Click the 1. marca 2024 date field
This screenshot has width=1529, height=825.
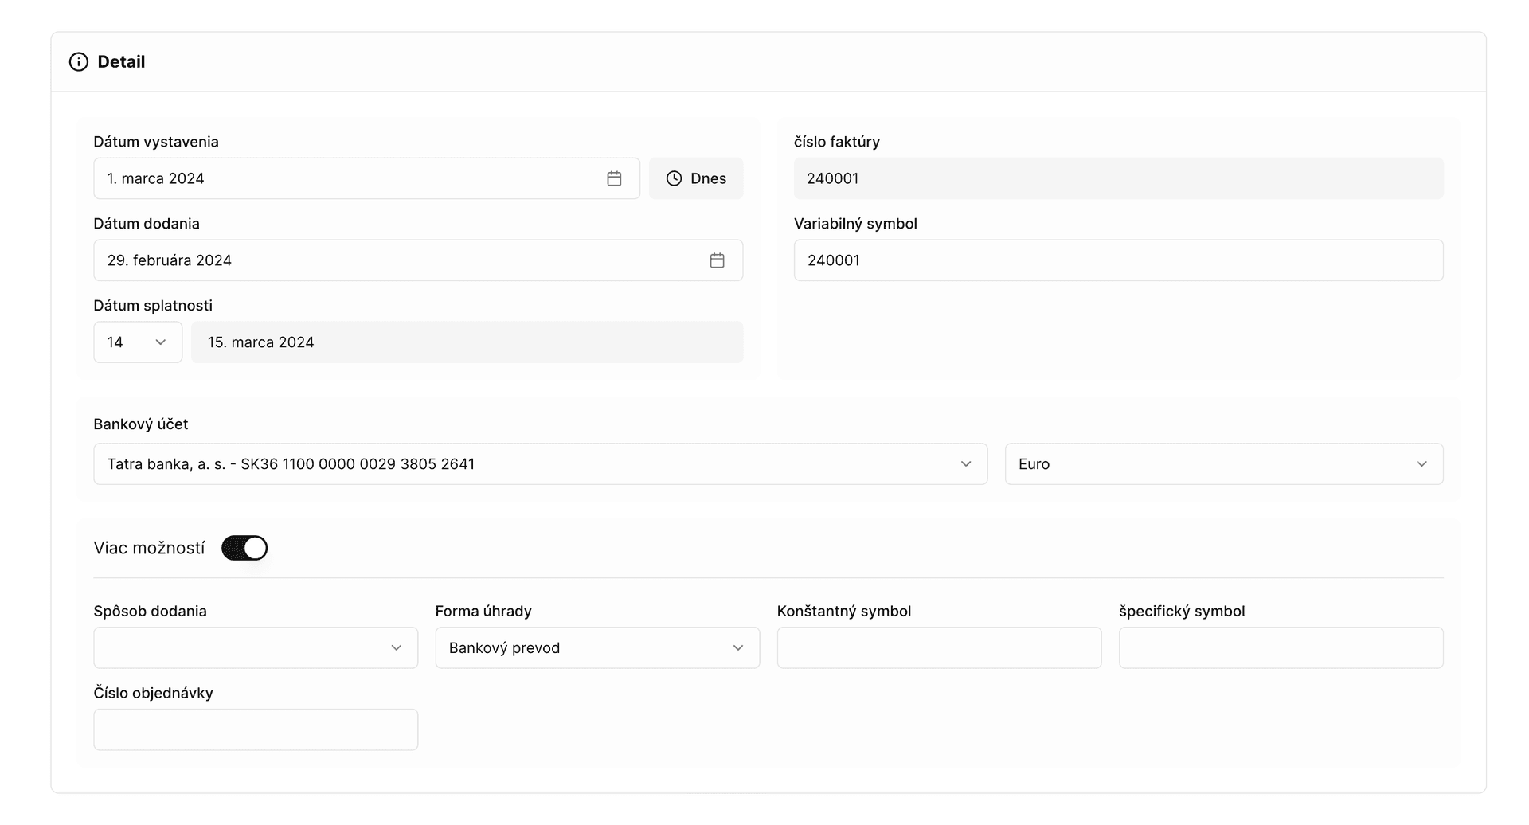coord(350,178)
